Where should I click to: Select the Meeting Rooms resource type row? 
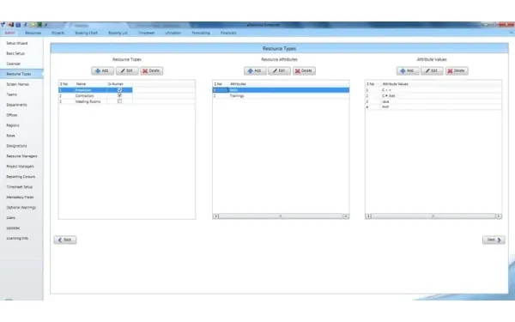(127, 101)
